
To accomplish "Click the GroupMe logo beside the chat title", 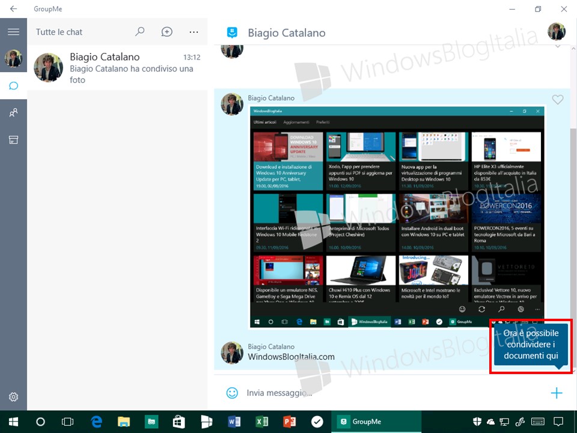I will [x=232, y=32].
